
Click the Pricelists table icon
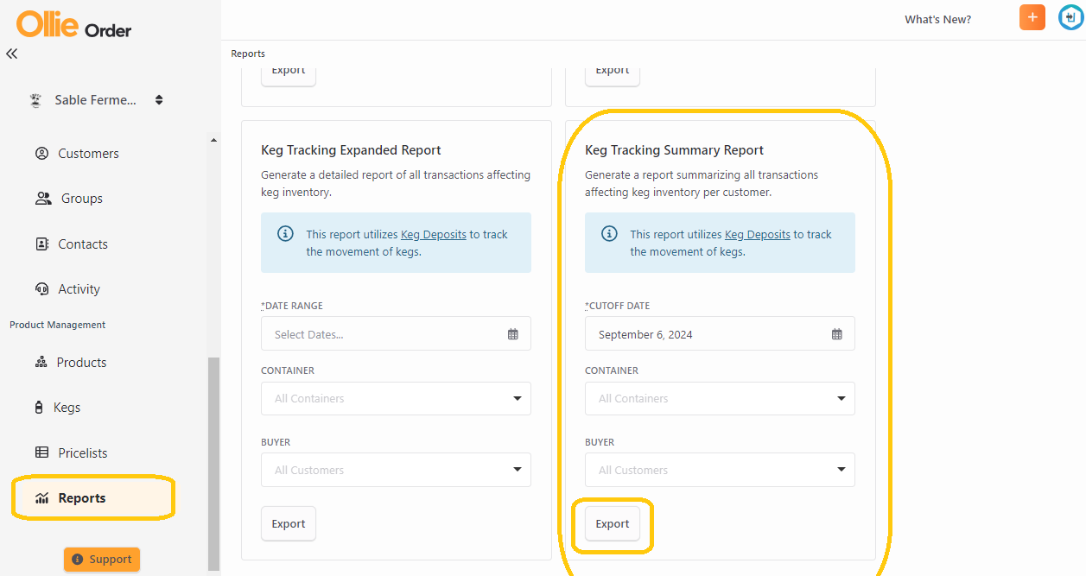point(41,453)
